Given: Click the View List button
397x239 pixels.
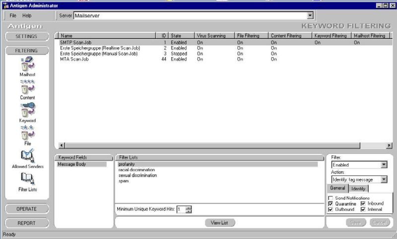Looking at the screenshot, I should [x=219, y=223].
